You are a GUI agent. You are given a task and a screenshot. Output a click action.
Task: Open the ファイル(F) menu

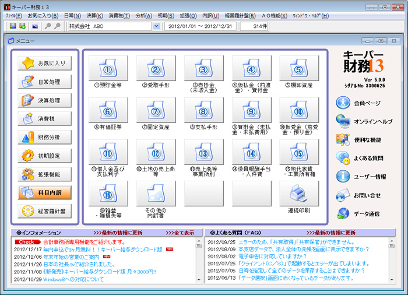[x=14, y=16]
